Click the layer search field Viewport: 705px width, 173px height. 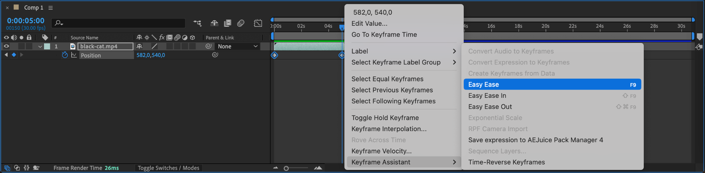[119, 23]
